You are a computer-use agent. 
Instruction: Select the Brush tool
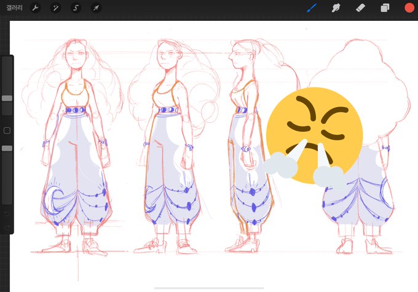click(312, 8)
